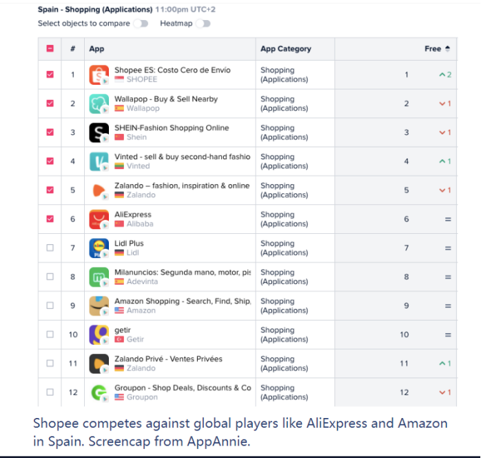Click the App Category column header
Viewport: 481px width, 458px height.
(285, 49)
